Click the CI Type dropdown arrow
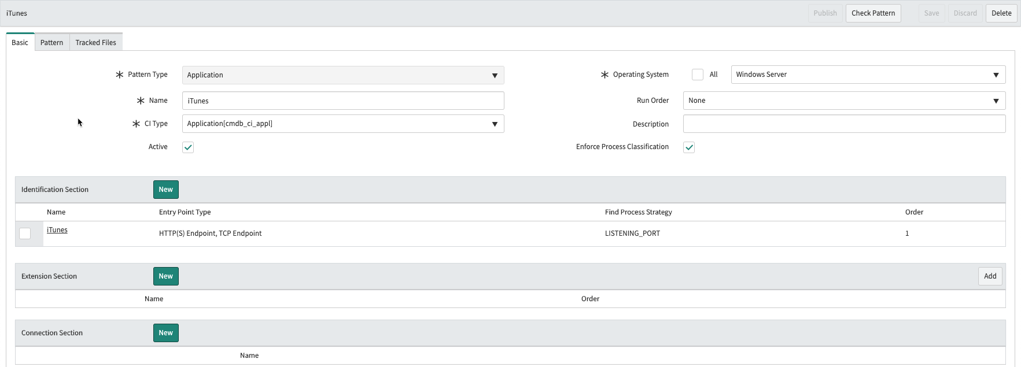This screenshot has width=1021, height=367. [495, 124]
